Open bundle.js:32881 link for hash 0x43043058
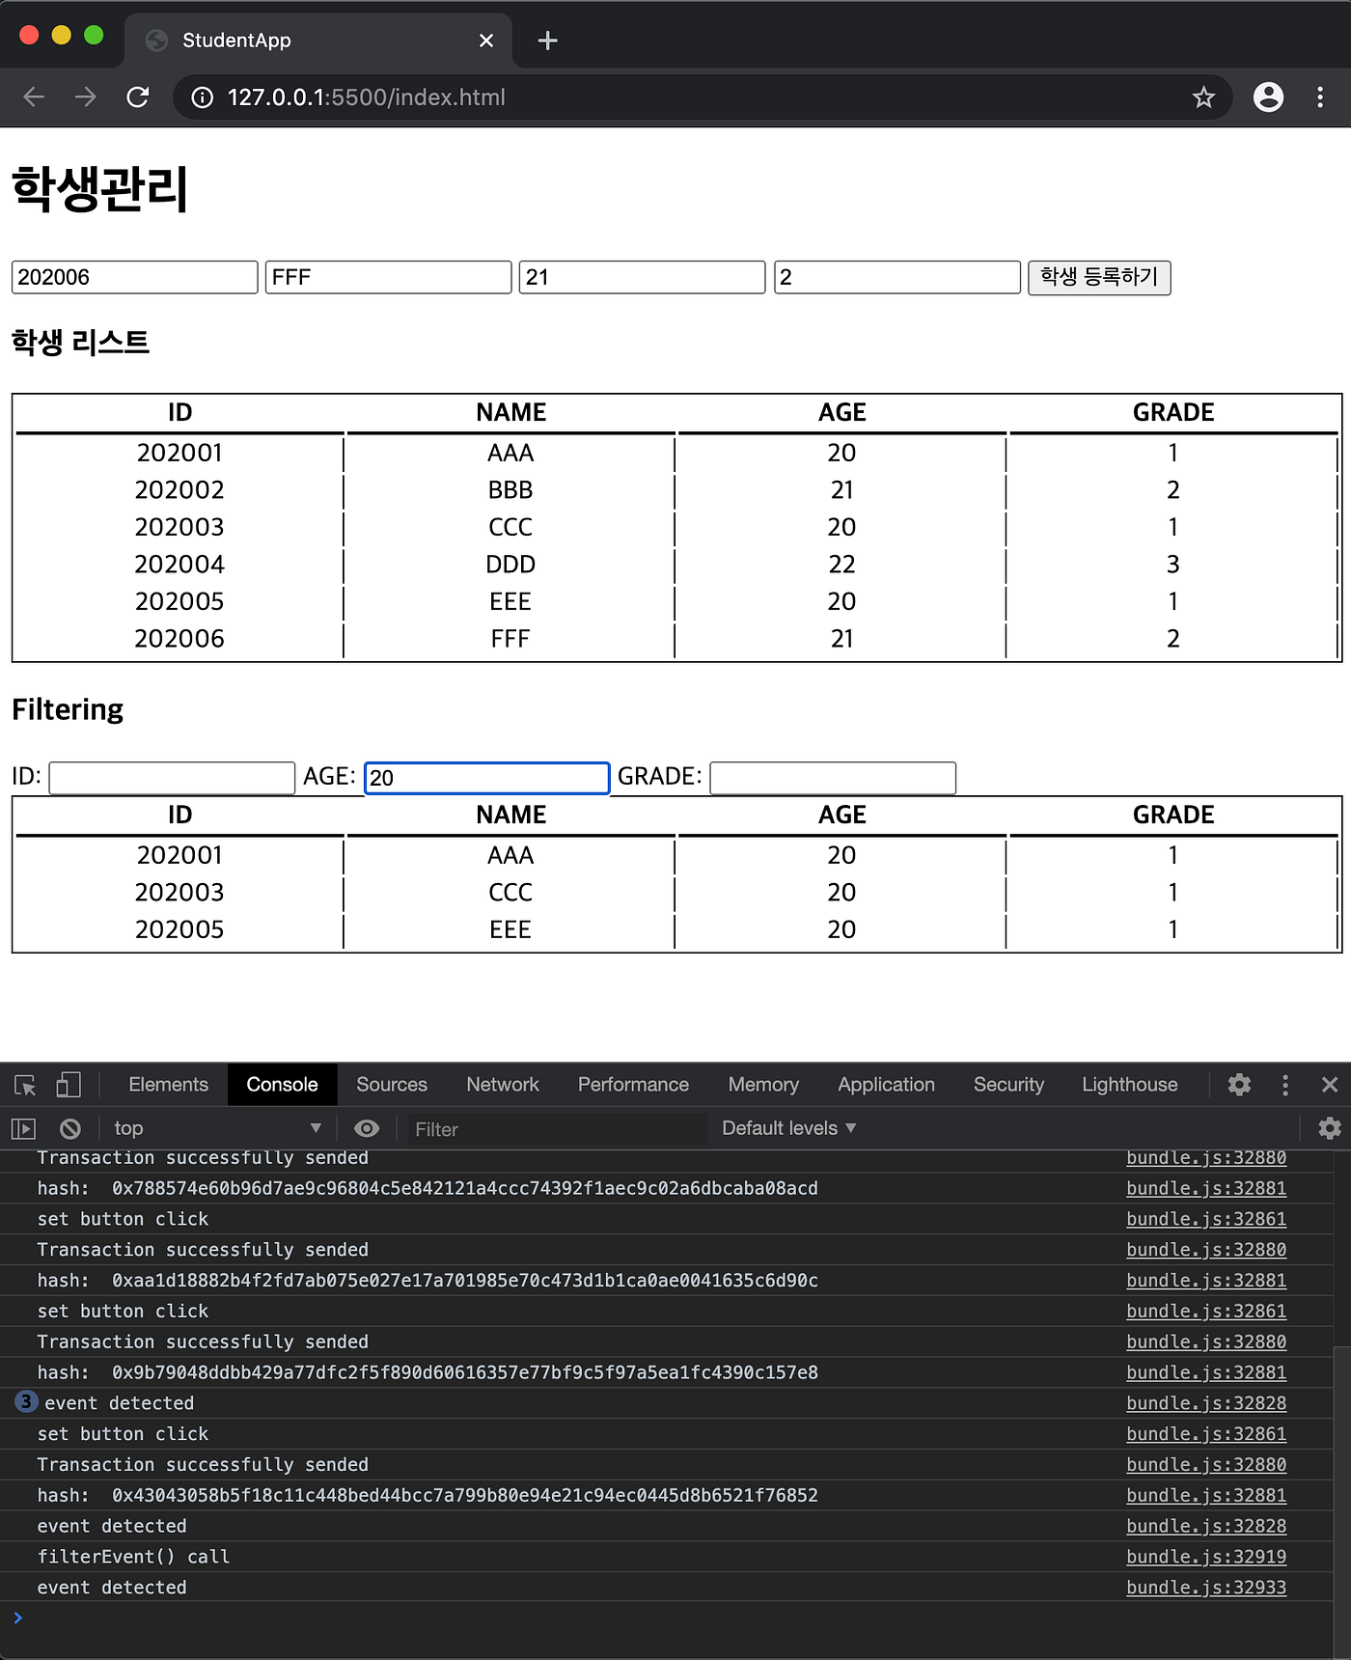1351x1660 pixels. tap(1206, 1495)
